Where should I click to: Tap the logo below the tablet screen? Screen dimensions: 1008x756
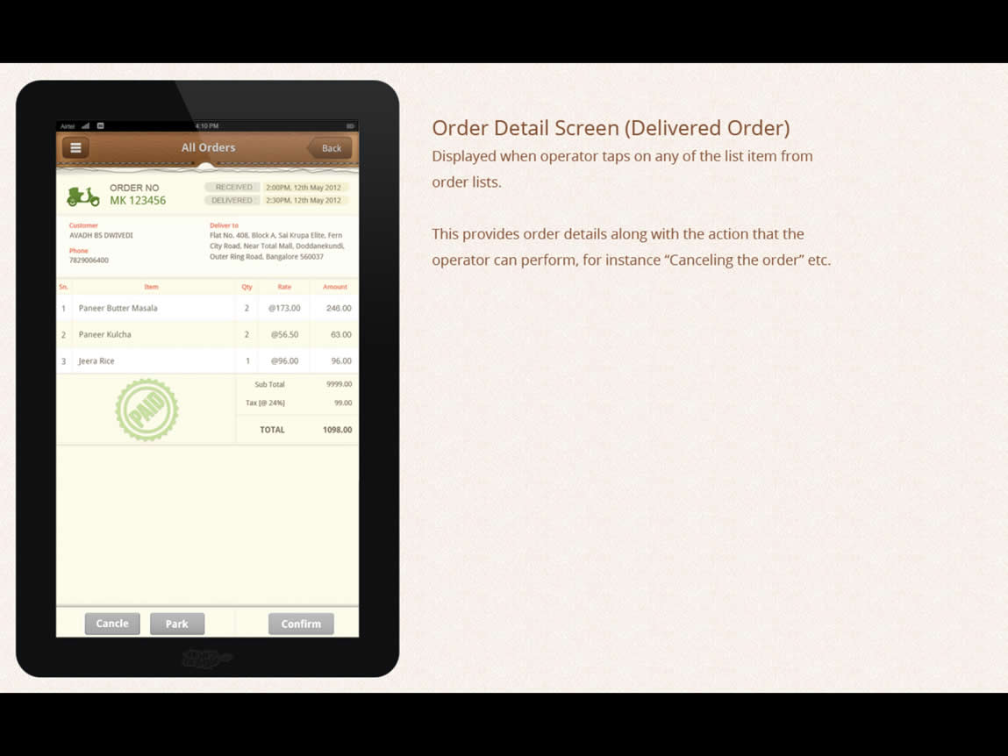point(206,658)
